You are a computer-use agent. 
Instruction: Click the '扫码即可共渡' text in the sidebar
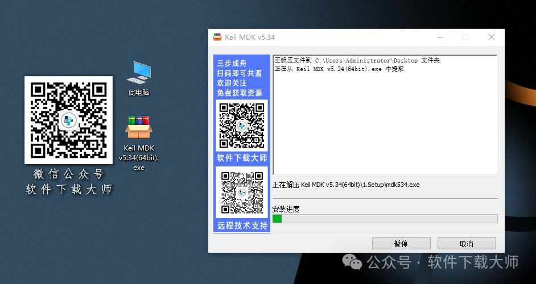240,73
